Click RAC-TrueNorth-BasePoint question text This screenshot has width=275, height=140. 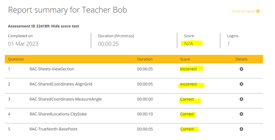[x=53, y=129]
